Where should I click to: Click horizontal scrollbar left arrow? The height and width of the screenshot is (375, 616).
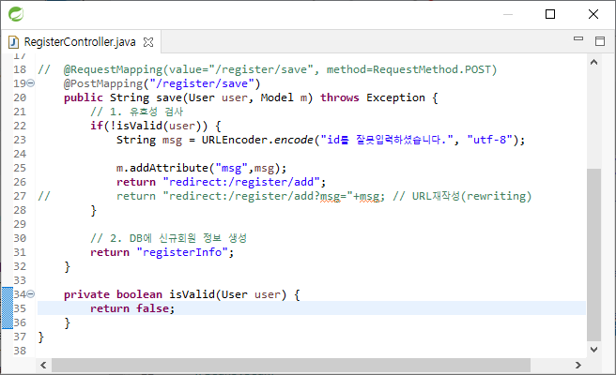tap(43, 366)
